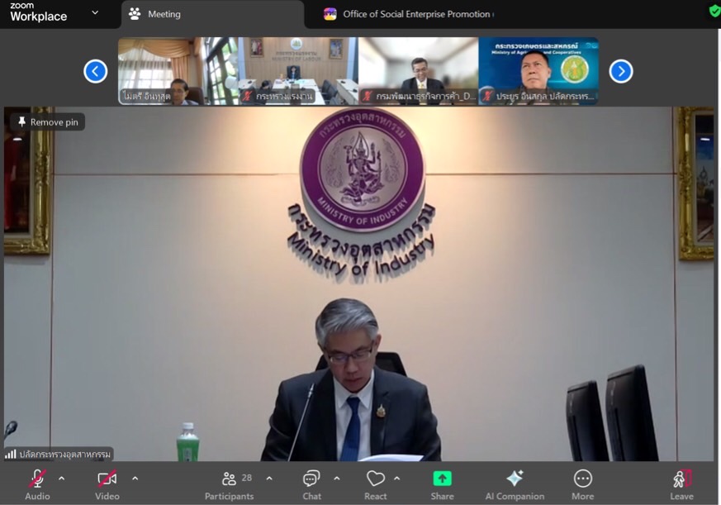Start camera using the Video button

click(107, 484)
